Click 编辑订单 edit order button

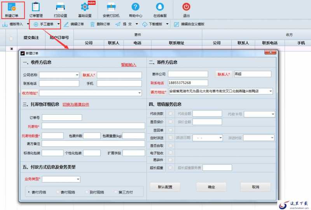(x=74, y=24)
